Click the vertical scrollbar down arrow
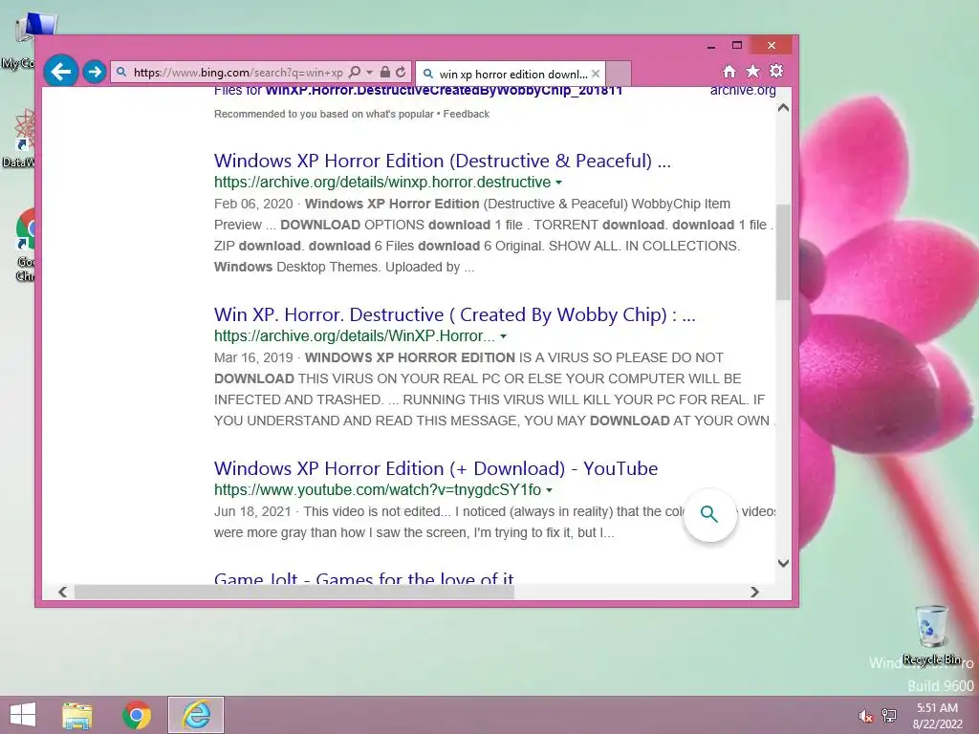Screen dimensions: 979x734 [x=784, y=563]
